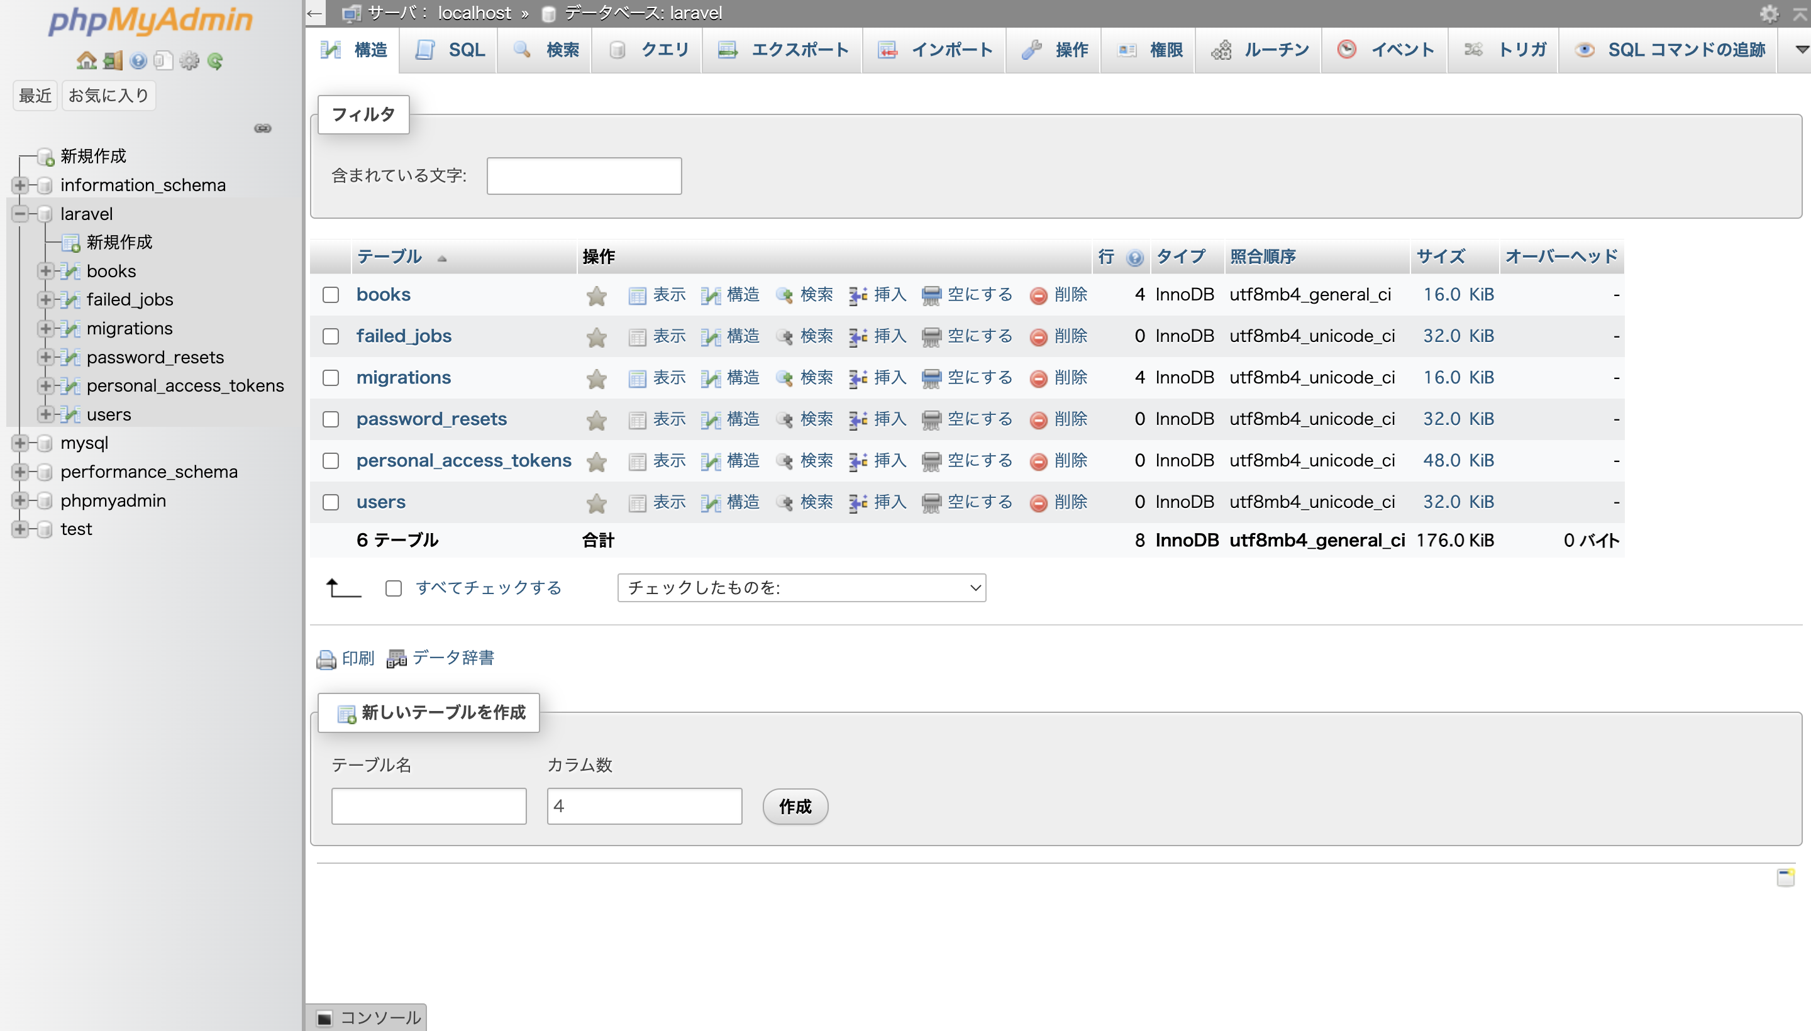Click the link-with-main-panel chain icon

point(263,128)
